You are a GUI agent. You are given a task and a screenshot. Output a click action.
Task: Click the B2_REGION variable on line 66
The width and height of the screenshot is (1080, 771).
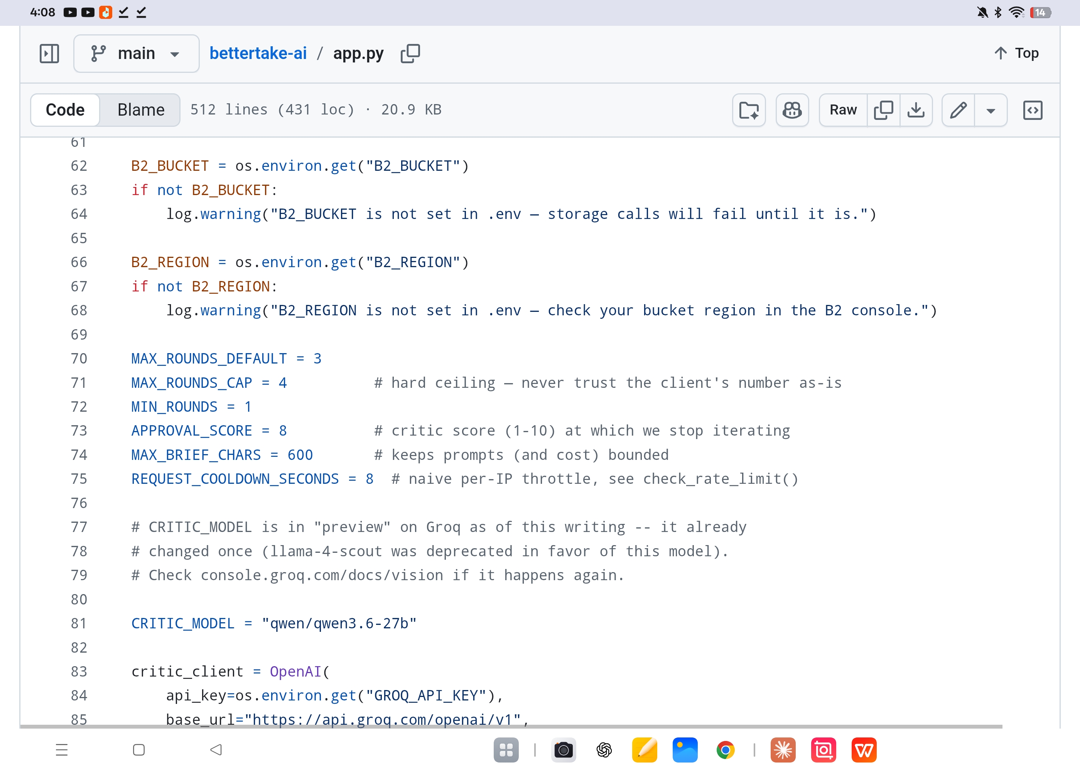pyautogui.click(x=170, y=262)
